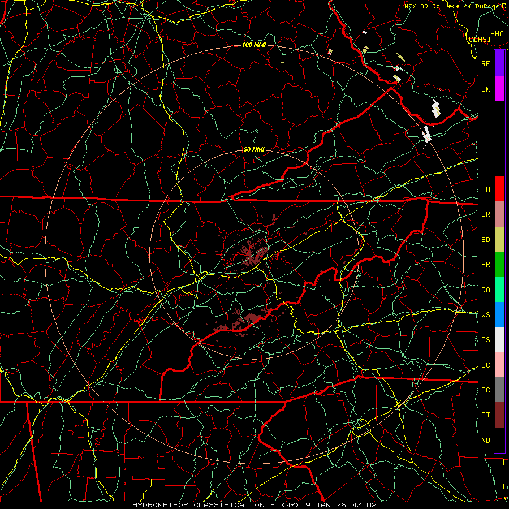
Task: Click the 'WS' legend label
Action: pyautogui.click(x=485, y=315)
